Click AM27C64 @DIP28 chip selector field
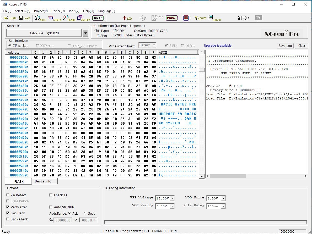 44,33
